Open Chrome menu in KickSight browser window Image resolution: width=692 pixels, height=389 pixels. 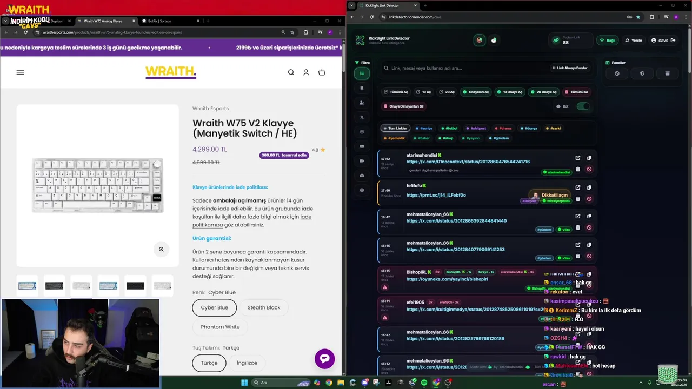[x=686, y=17]
